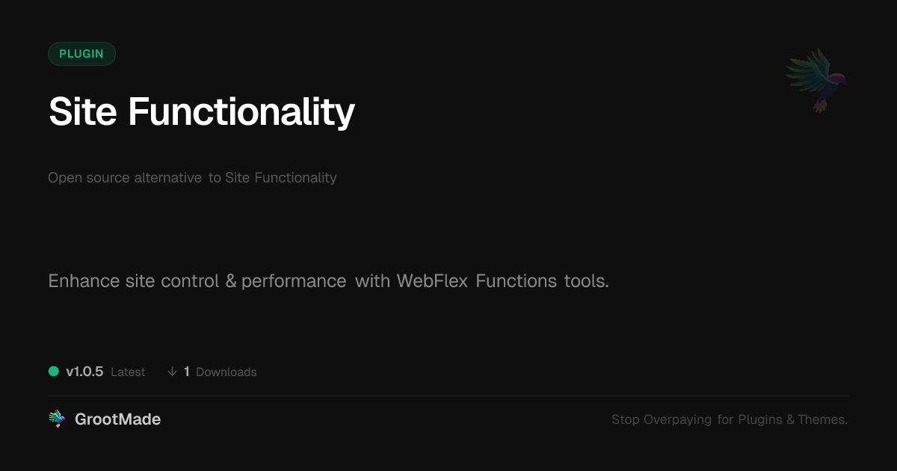The height and width of the screenshot is (471, 897).
Task: Click the download arrow icon
Action: (172, 372)
